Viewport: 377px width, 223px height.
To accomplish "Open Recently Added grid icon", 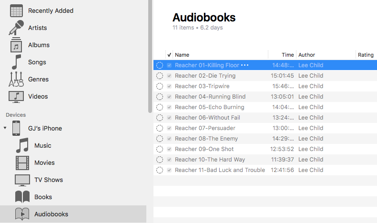I will [x=16, y=11].
